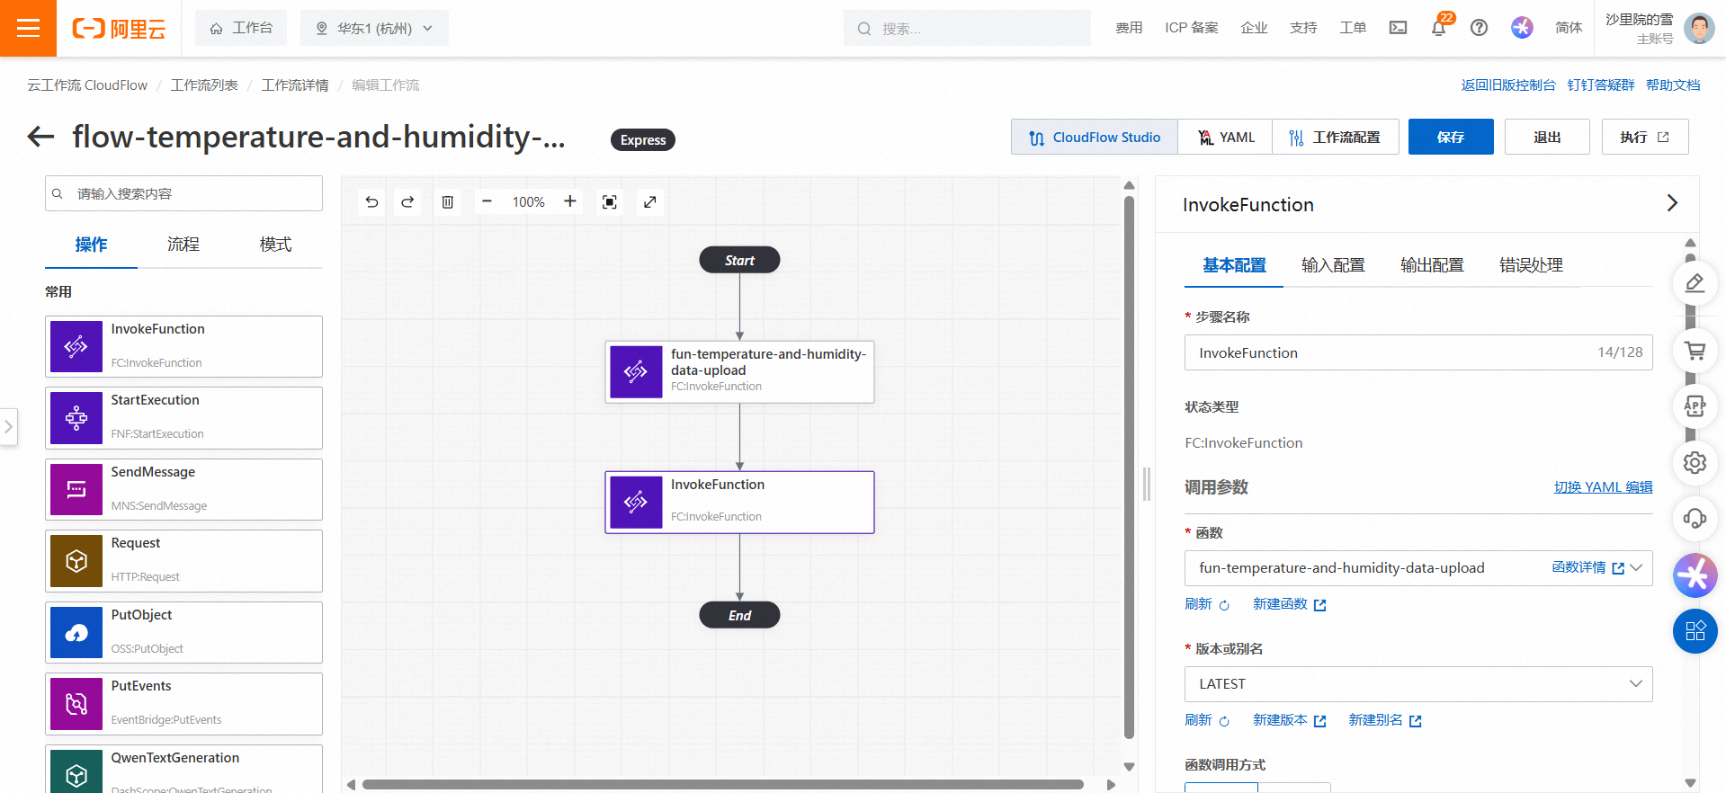Click the AI assistant icon in header
This screenshot has width=1726, height=793.
click(1522, 28)
